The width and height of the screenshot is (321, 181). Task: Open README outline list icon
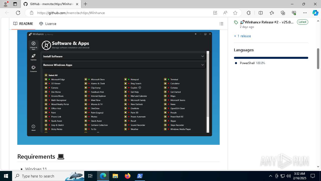click(x=221, y=24)
